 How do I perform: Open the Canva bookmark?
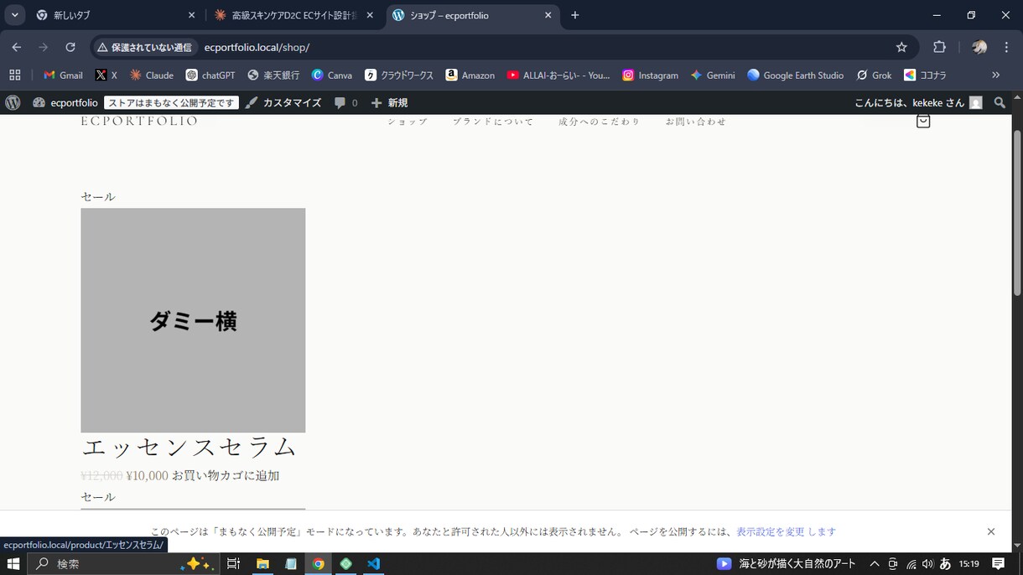point(331,75)
